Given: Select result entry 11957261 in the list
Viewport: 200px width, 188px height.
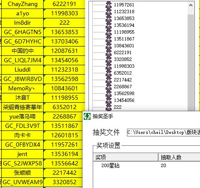Looking at the screenshot, I should (x=124, y=5).
